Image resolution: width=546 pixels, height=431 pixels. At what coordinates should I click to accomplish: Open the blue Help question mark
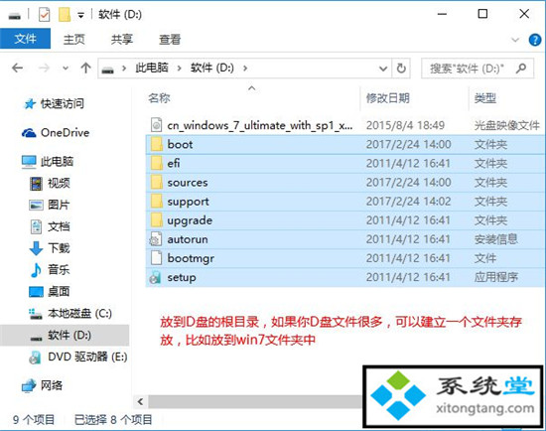point(534,40)
